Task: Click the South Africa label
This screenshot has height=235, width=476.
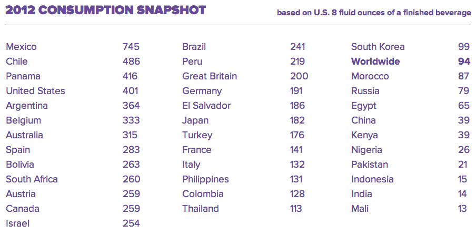Action: (32, 179)
